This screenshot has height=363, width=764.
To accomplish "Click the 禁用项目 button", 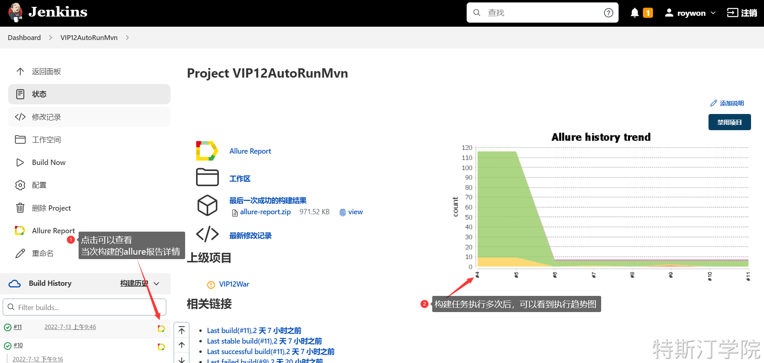I will [730, 122].
